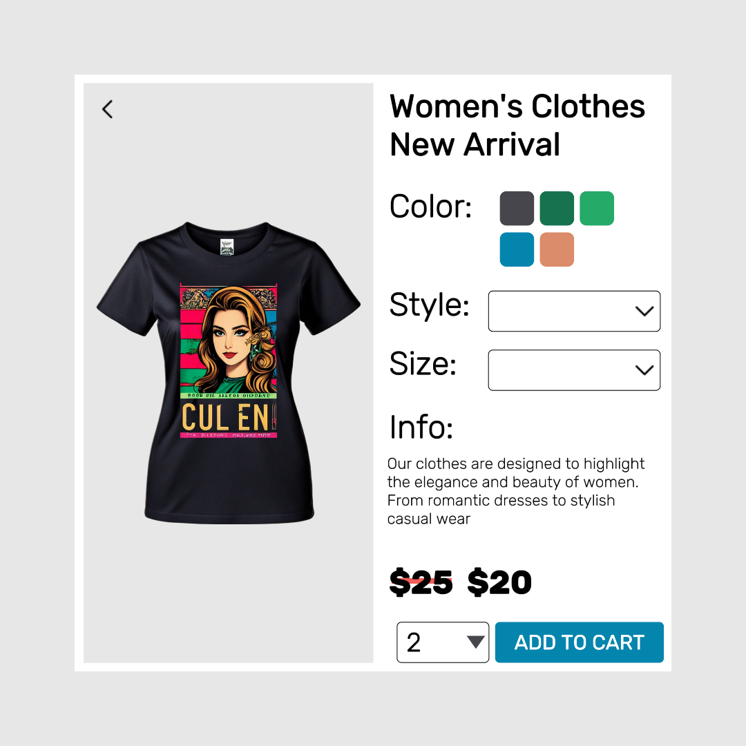This screenshot has width=746, height=746.
Task: Click the Women's Clothes New Arrival title
Action: pyautogui.click(x=517, y=126)
